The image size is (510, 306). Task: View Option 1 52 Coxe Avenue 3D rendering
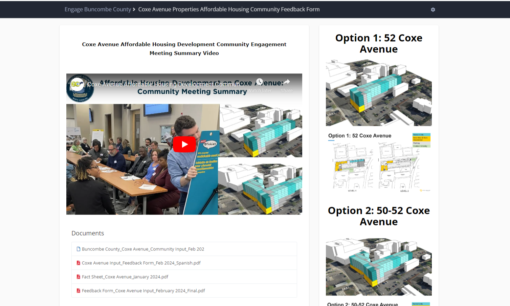[x=379, y=93]
